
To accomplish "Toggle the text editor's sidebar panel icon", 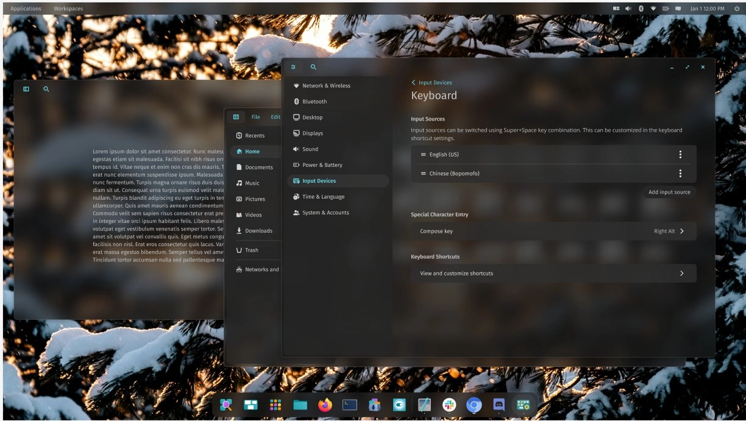I will [x=26, y=89].
